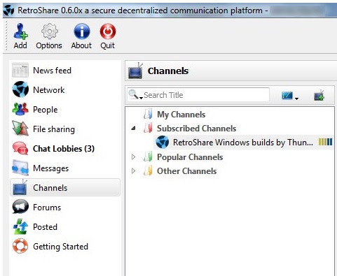Go to Network sidebar icon
The width and height of the screenshot is (337, 276).
[20, 89]
